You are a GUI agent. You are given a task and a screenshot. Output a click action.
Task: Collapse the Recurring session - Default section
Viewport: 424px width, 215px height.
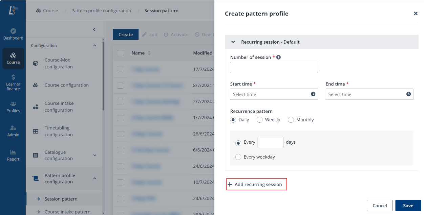[x=233, y=42]
